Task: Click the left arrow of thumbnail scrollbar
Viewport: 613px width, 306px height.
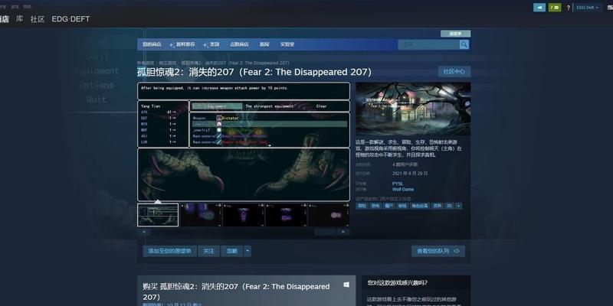Action: (144, 232)
